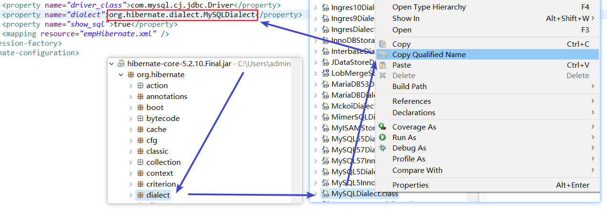The height and width of the screenshot is (210, 607).
Task: Click the green Run As icon
Action: (x=382, y=138)
